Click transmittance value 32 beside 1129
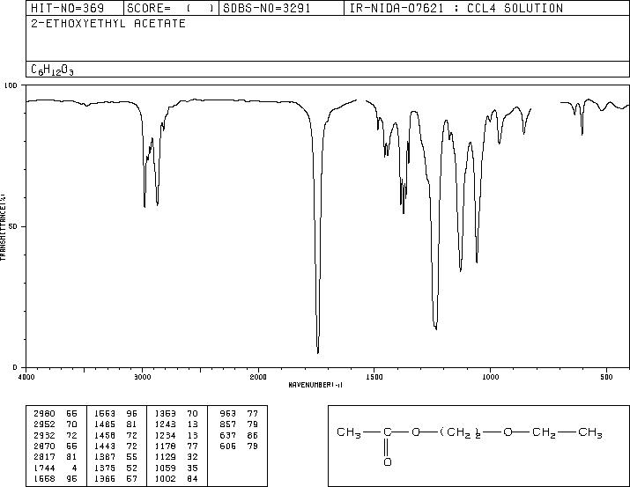 pos(192,457)
